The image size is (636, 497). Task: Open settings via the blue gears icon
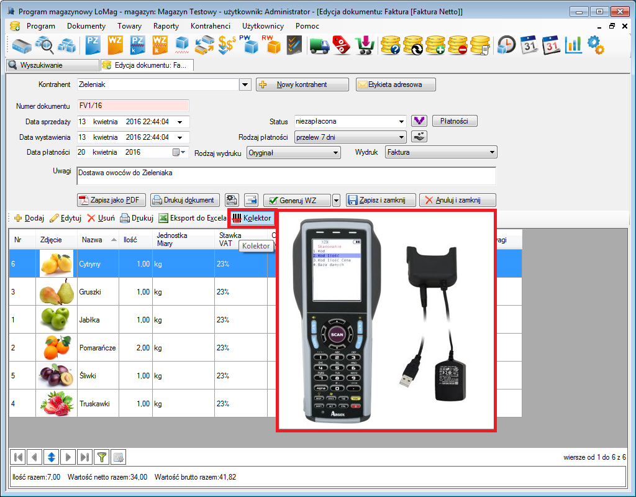595,45
